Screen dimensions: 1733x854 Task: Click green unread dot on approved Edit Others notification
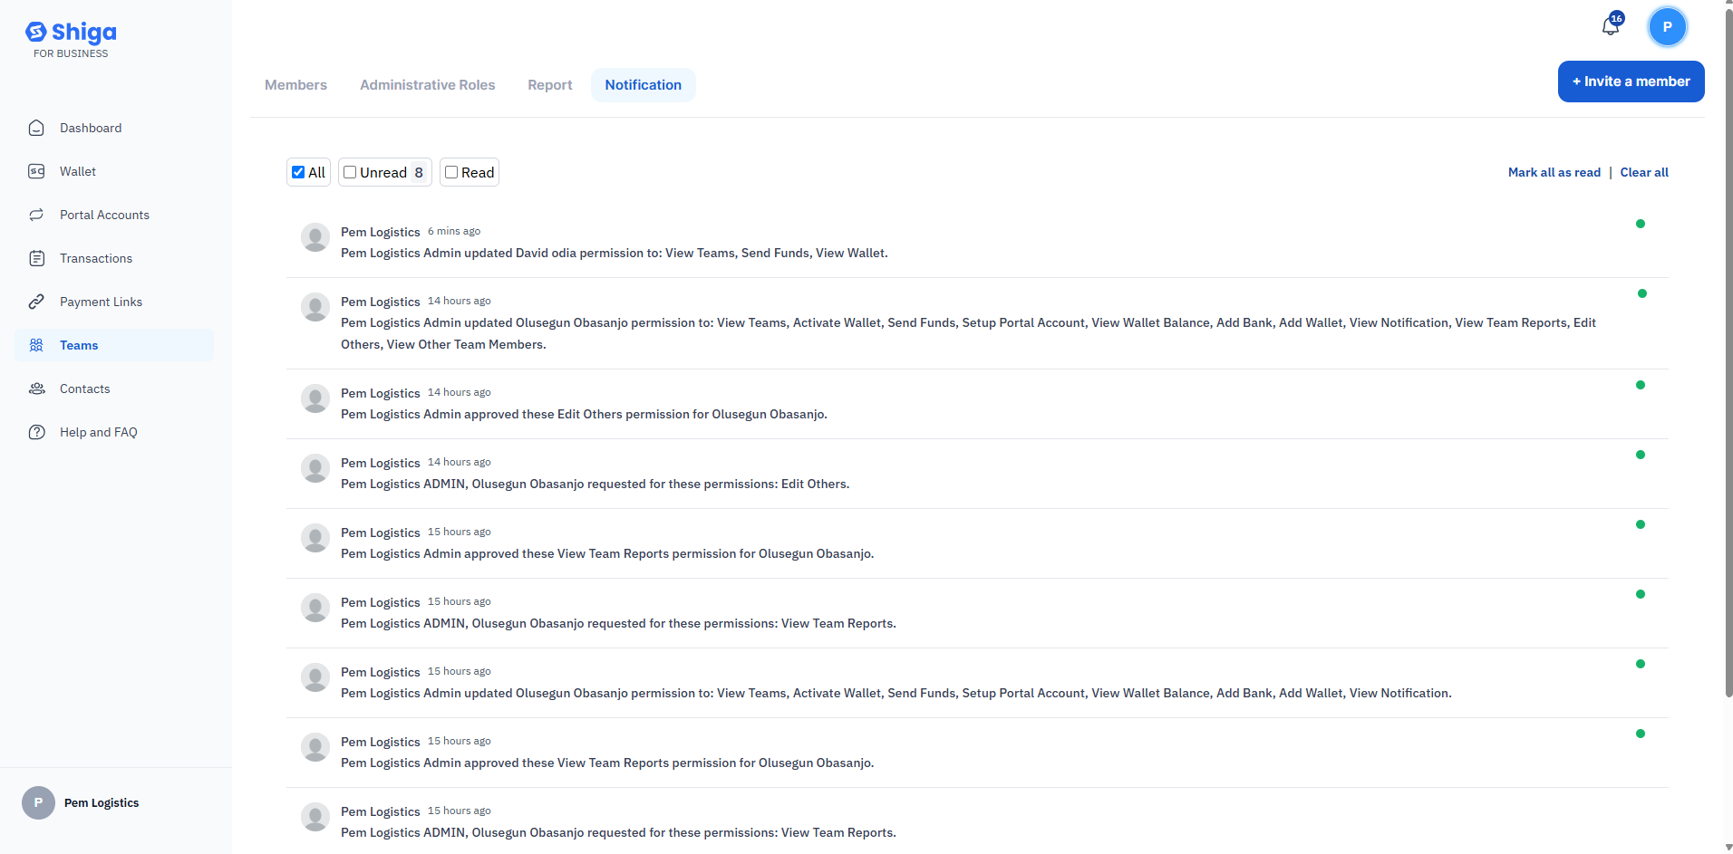(1641, 385)
